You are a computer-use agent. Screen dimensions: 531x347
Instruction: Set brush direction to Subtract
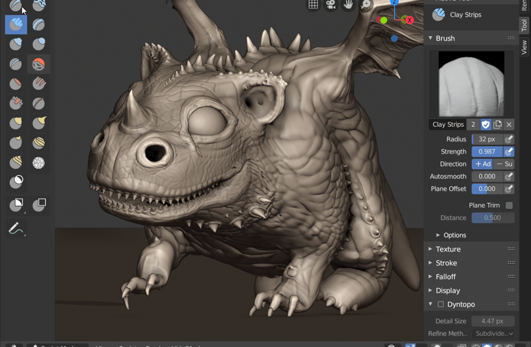504,164
